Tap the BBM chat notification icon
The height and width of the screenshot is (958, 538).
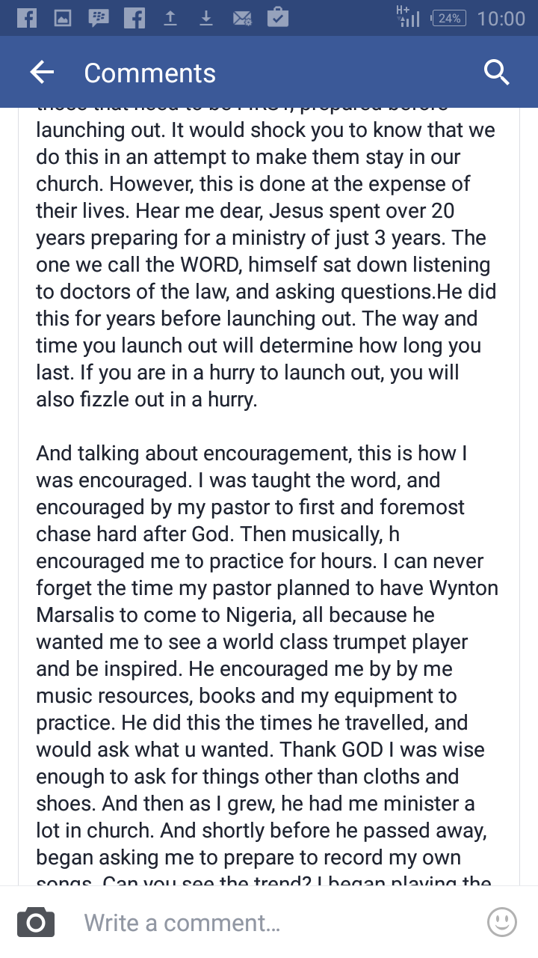[98, 18]
